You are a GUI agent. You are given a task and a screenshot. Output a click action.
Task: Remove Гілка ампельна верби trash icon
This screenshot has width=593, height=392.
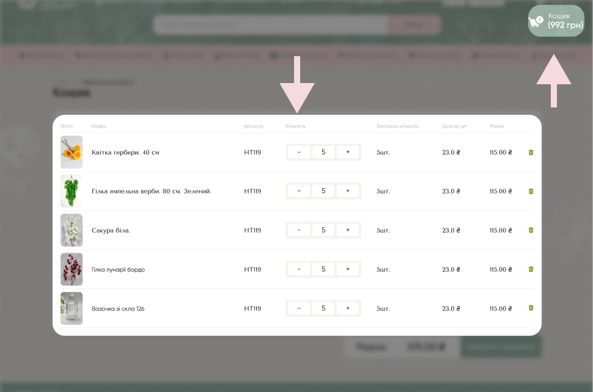[531, 191]
